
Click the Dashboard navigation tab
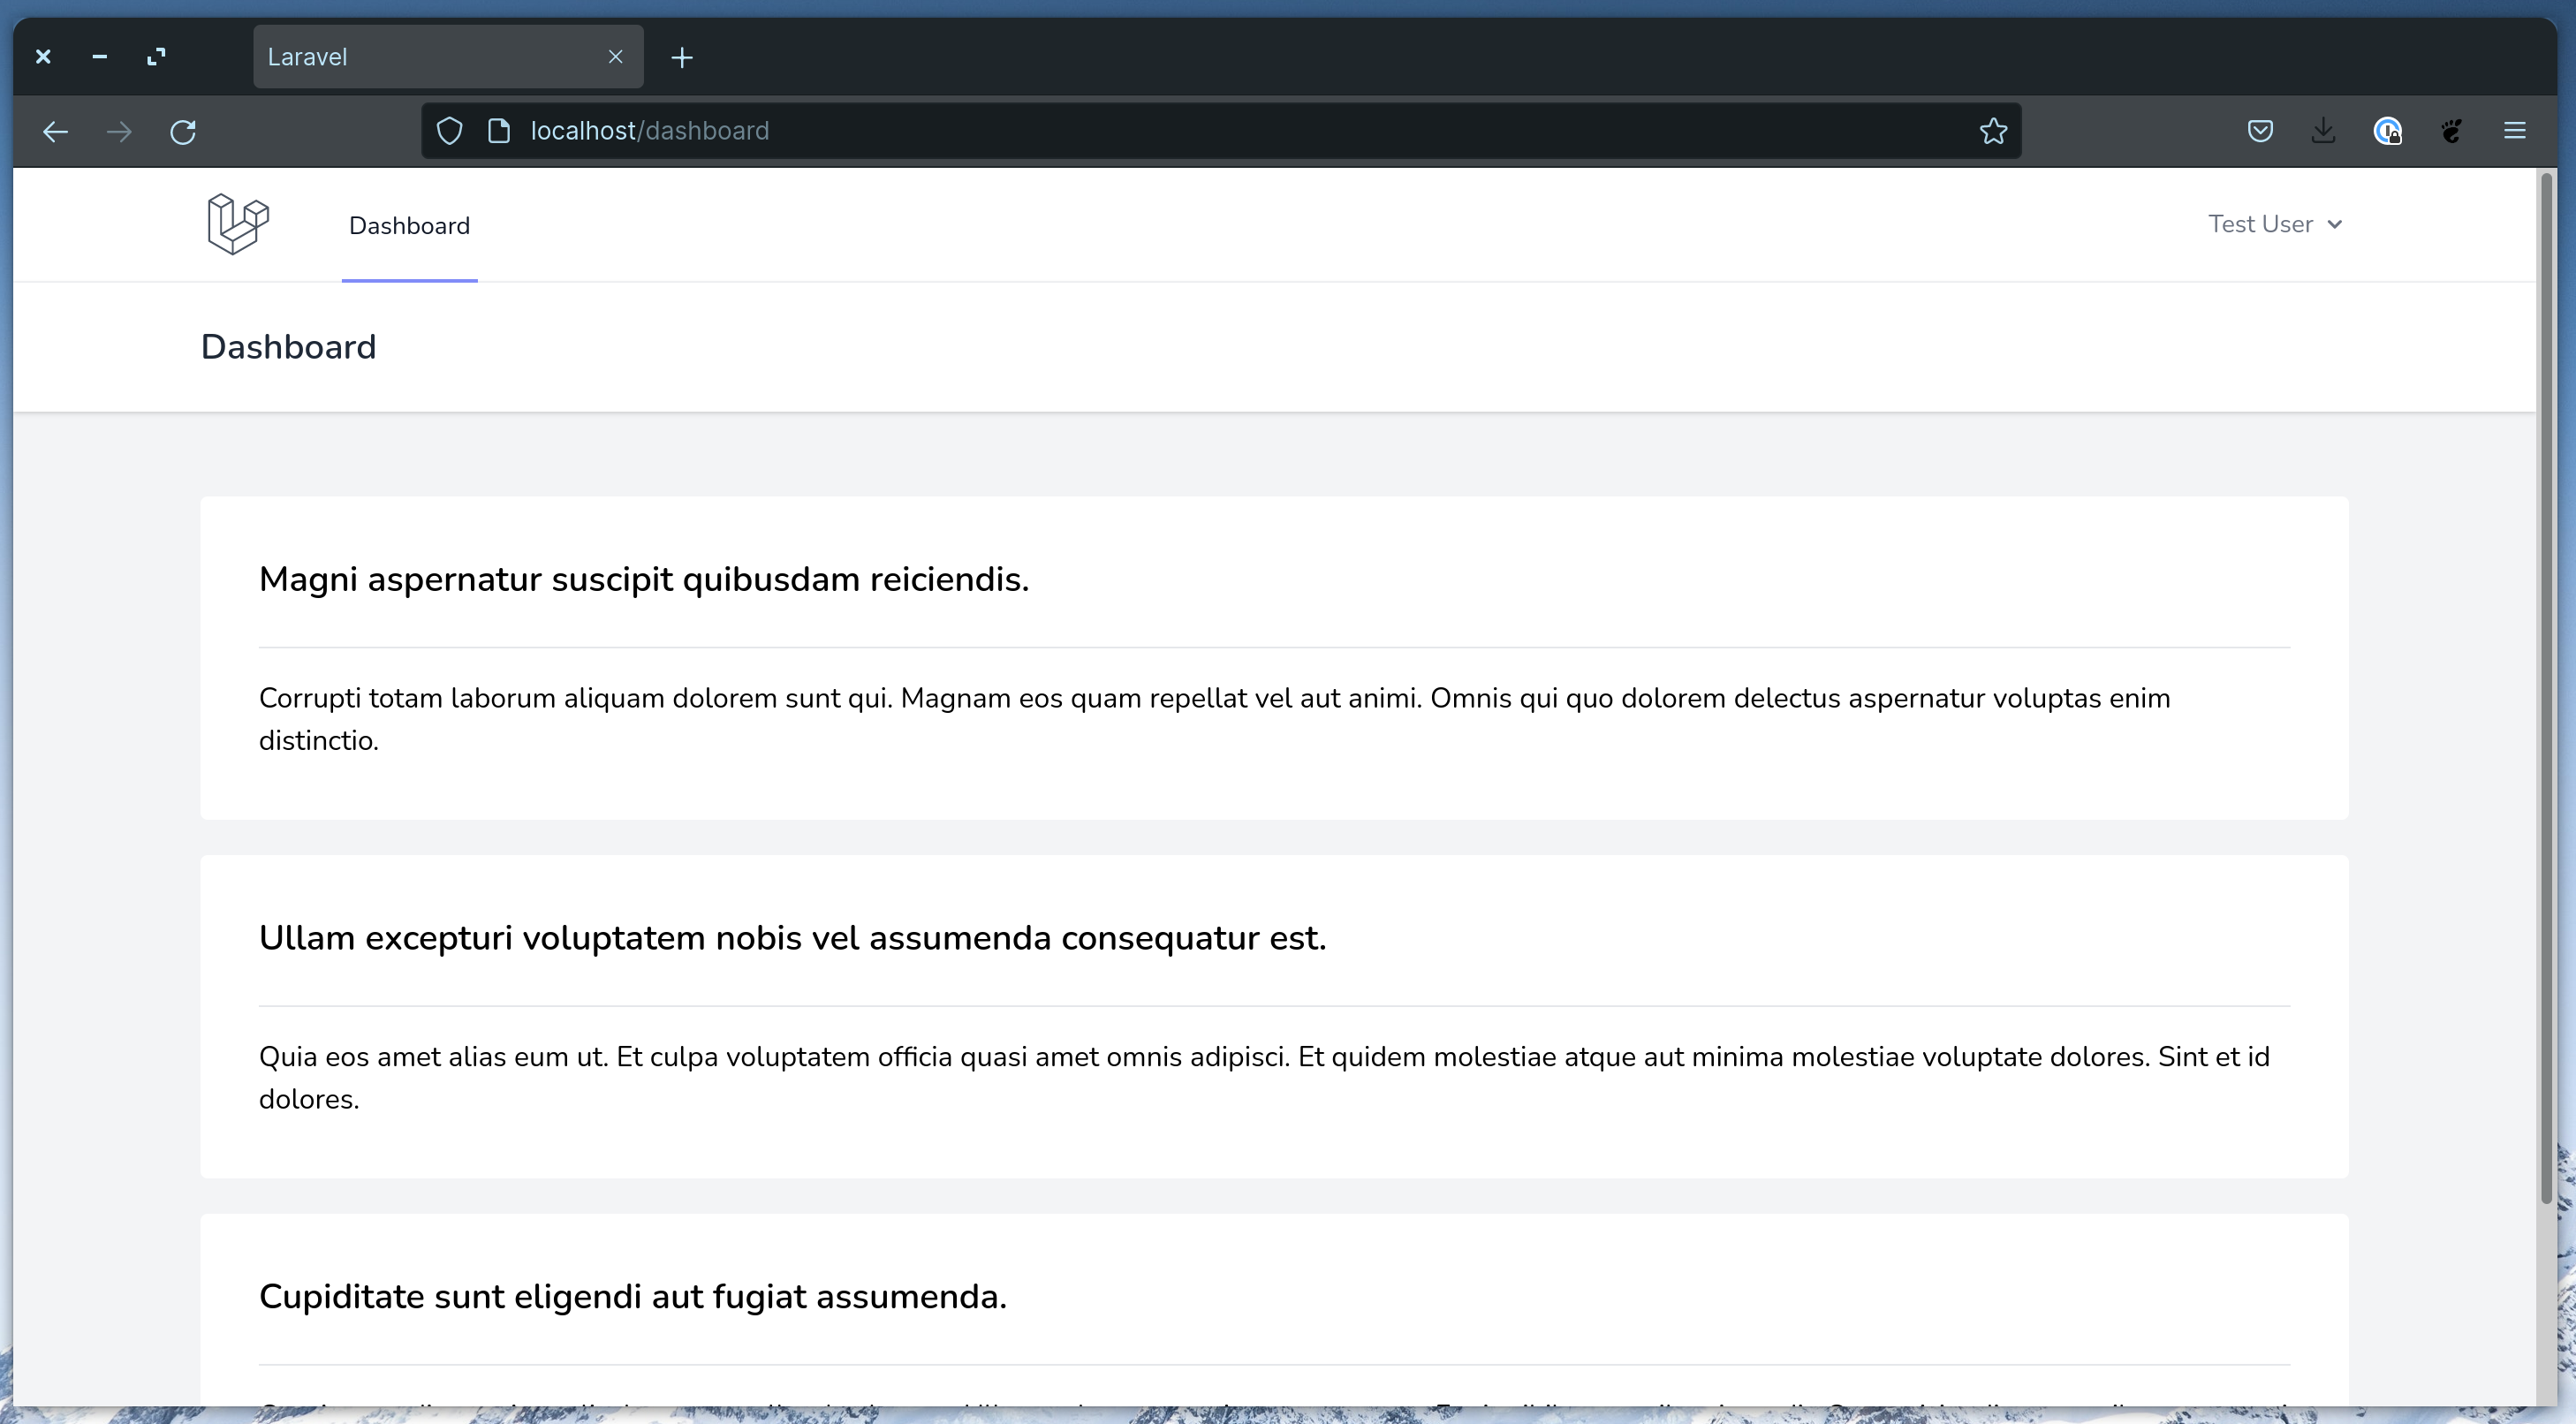click(409, 224)
